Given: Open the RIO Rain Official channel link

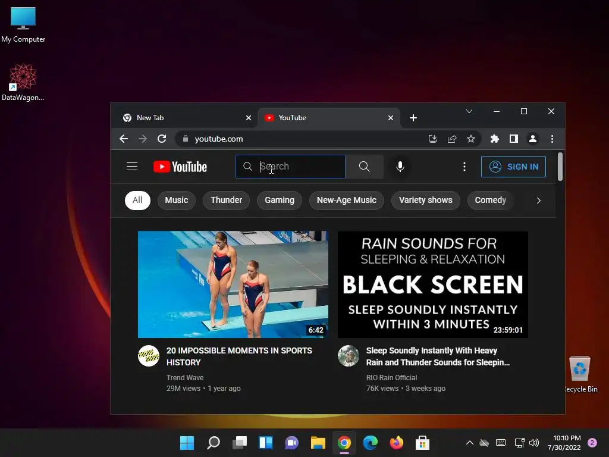Looking at the screenshot, I should coord(391,378).
